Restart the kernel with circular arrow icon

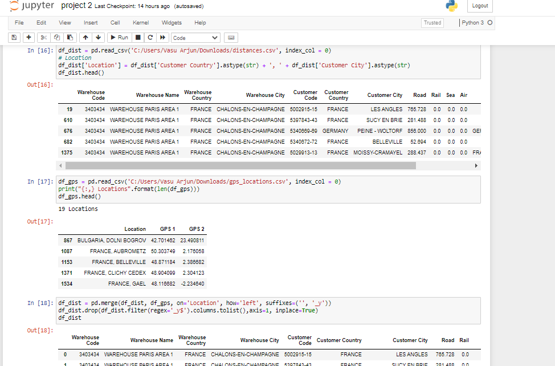coord(150,38)
